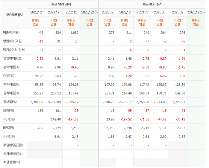Click the -16 net income value

tap(129, 50)
